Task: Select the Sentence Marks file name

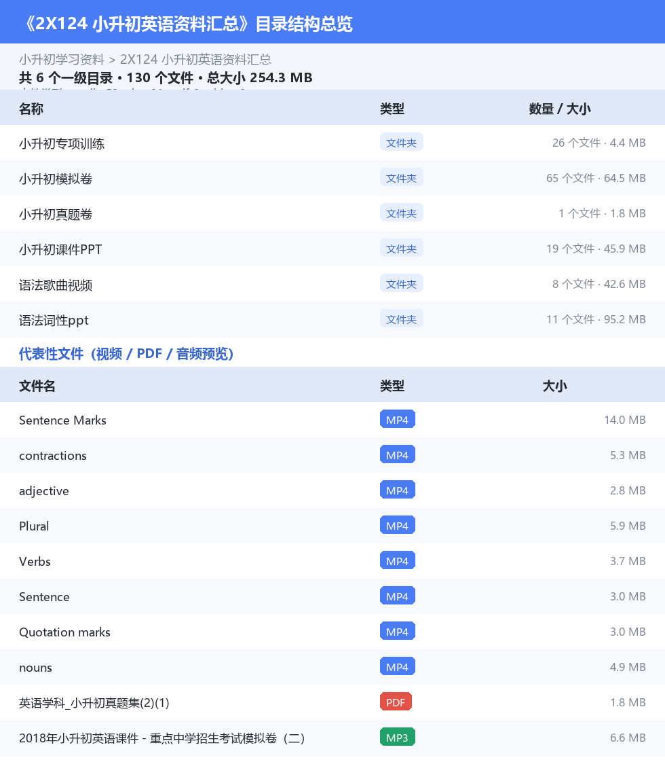Action: [x=63, y=420]
